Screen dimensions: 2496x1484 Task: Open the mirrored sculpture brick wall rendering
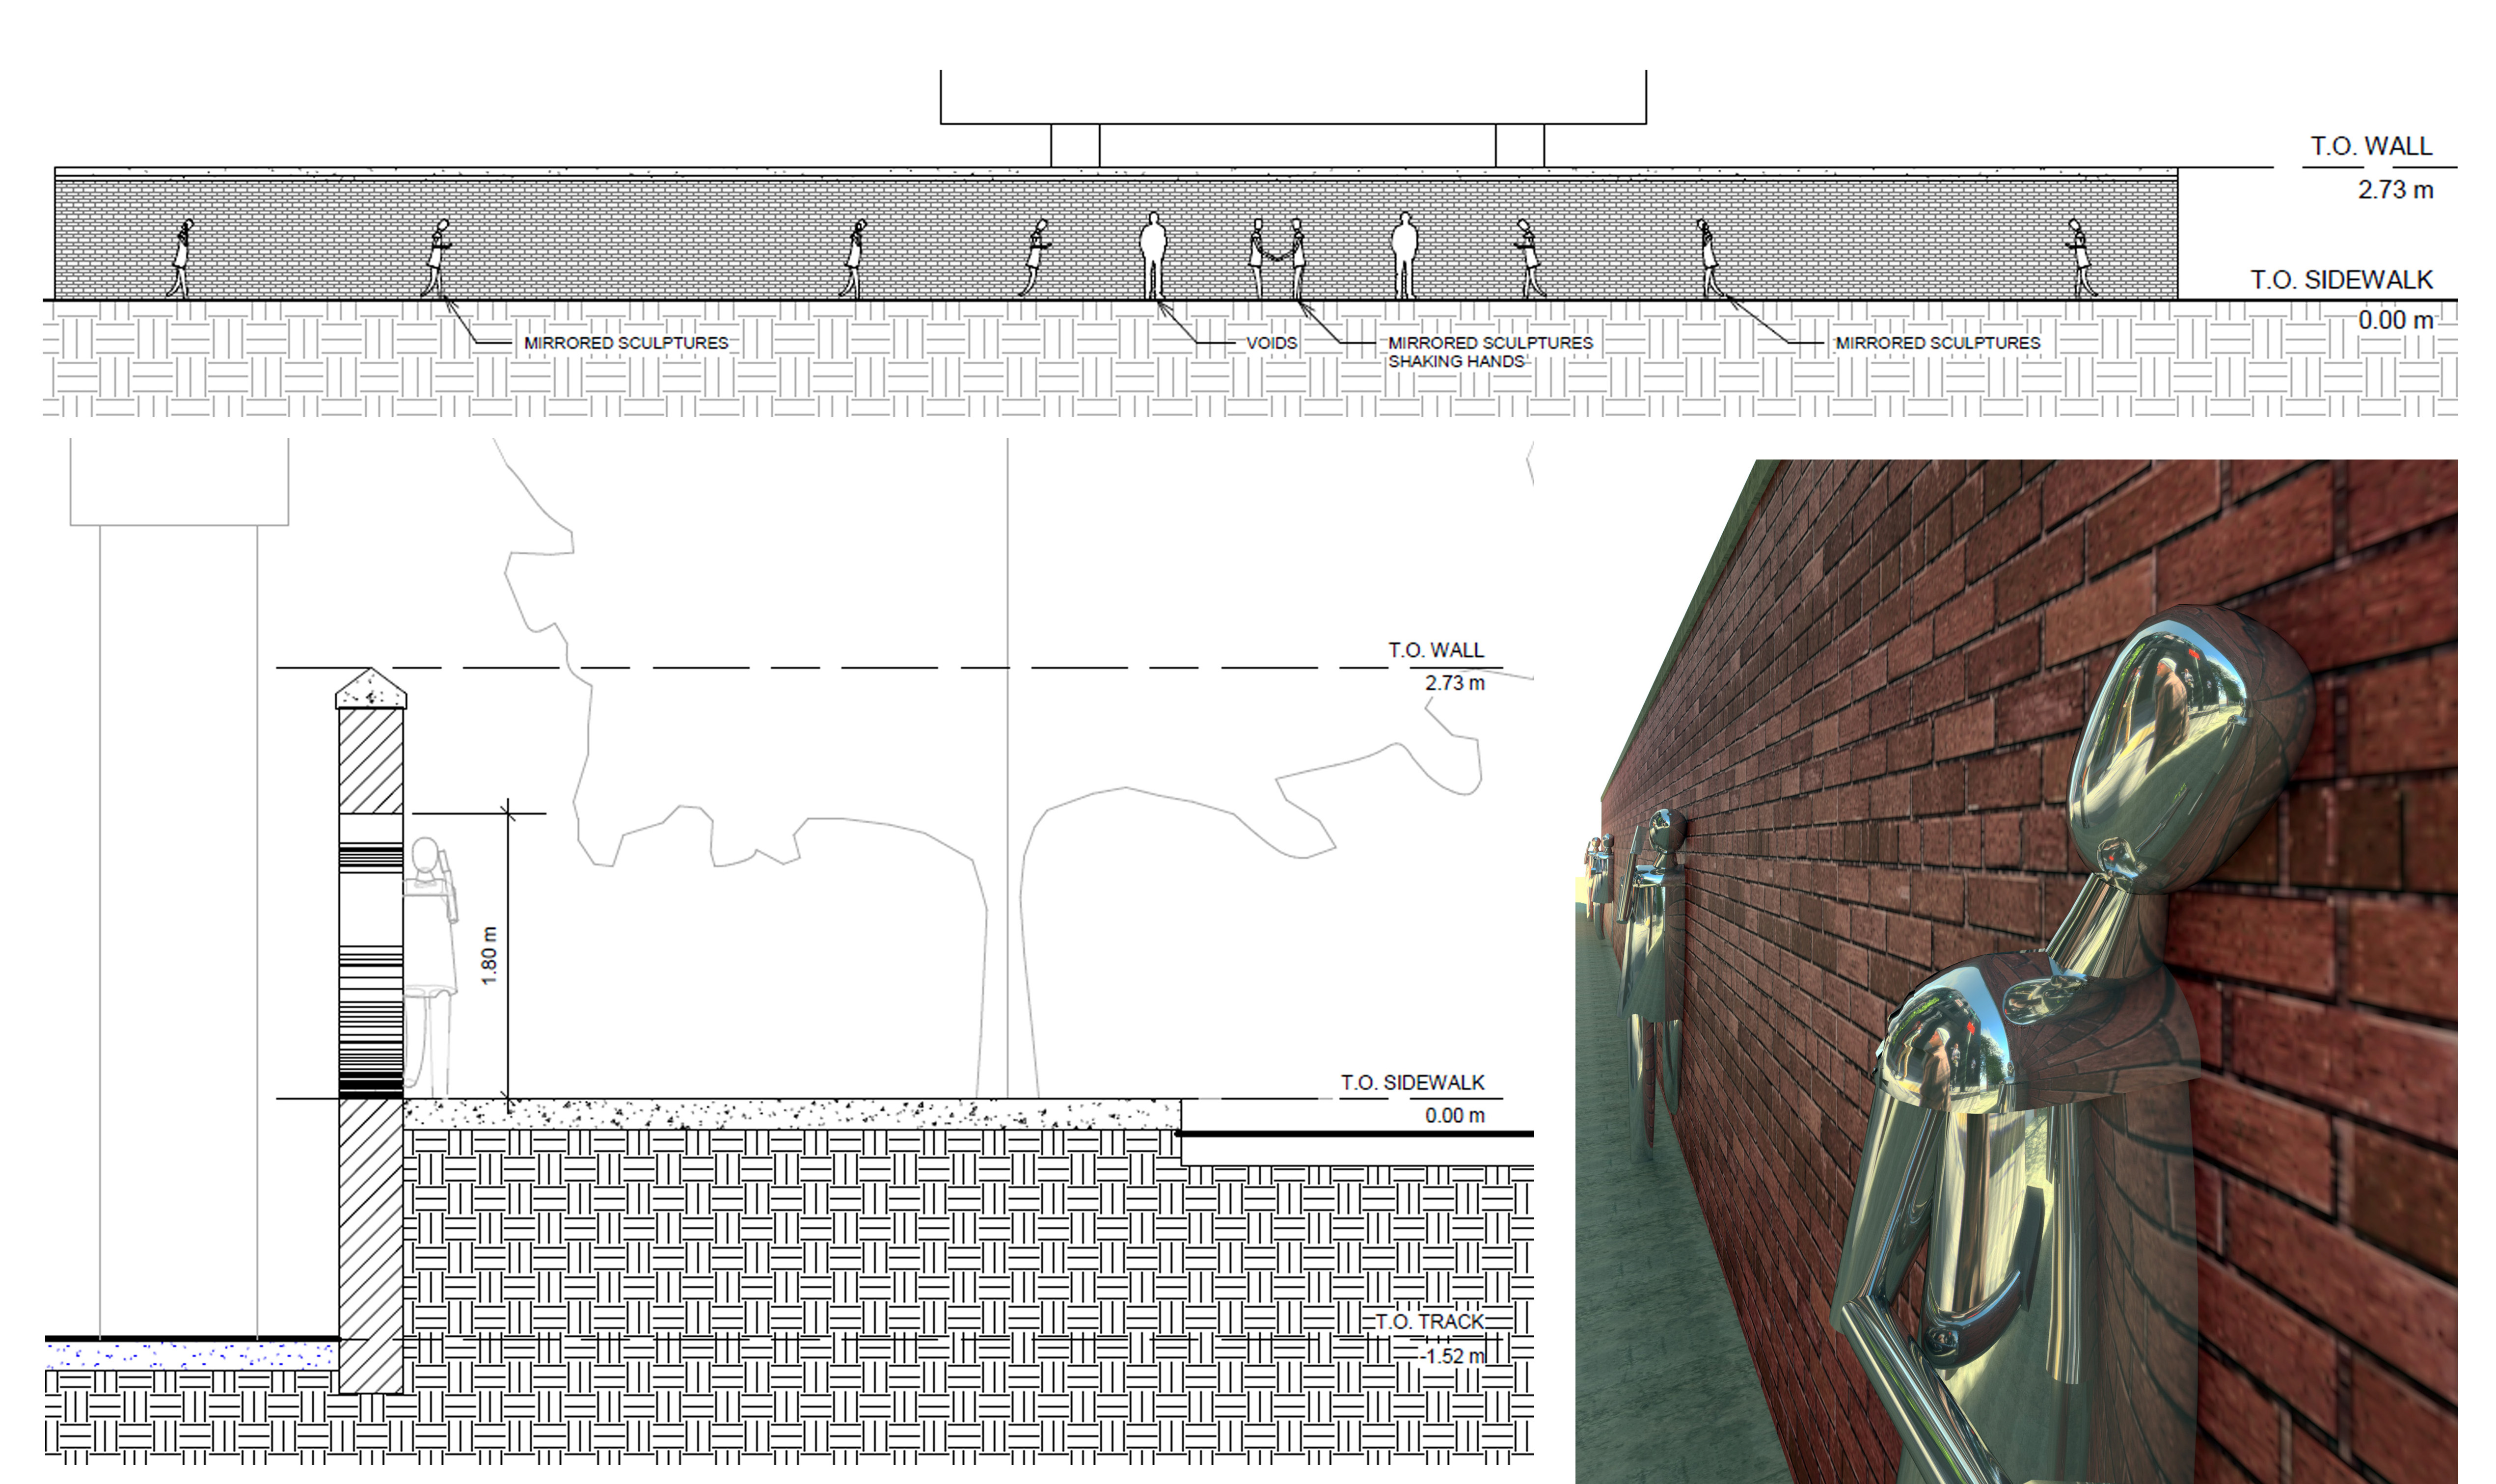pos(2016,971)
